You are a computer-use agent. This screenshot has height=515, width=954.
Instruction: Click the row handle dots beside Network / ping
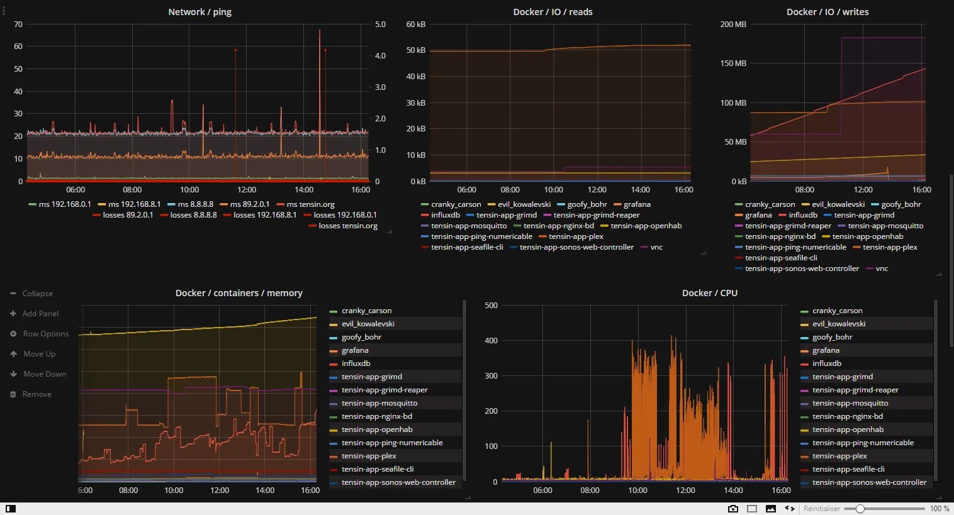3,11
